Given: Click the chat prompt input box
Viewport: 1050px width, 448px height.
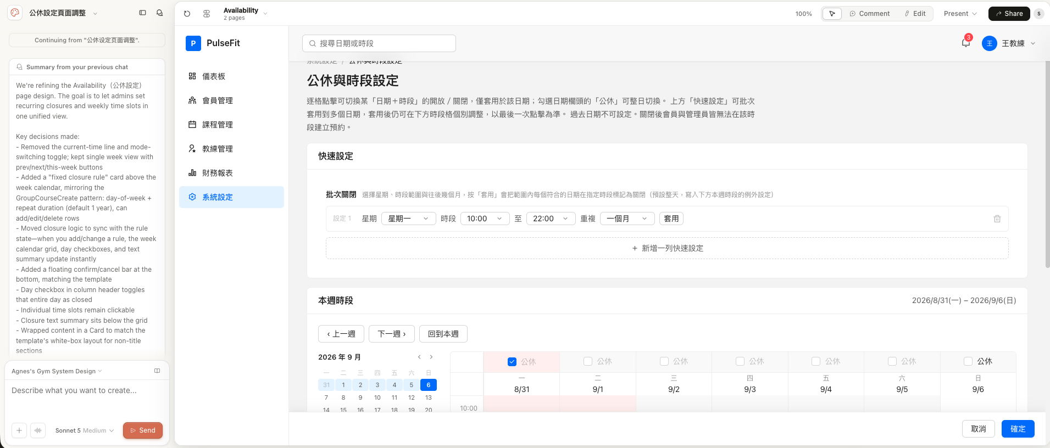Looking at the screenshot, I should coord(87,399).
